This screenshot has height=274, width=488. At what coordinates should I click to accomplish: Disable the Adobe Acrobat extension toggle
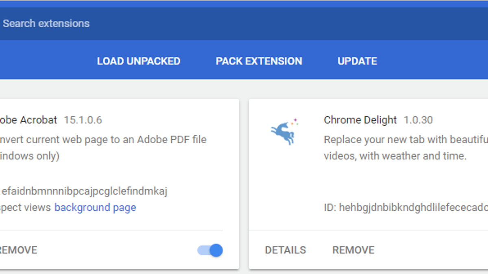pos(210,250)
